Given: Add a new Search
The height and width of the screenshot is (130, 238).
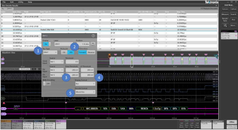Looking at the screenshot, I should 234,14.
